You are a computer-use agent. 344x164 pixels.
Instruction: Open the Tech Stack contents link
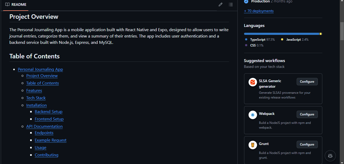(36, 98)
